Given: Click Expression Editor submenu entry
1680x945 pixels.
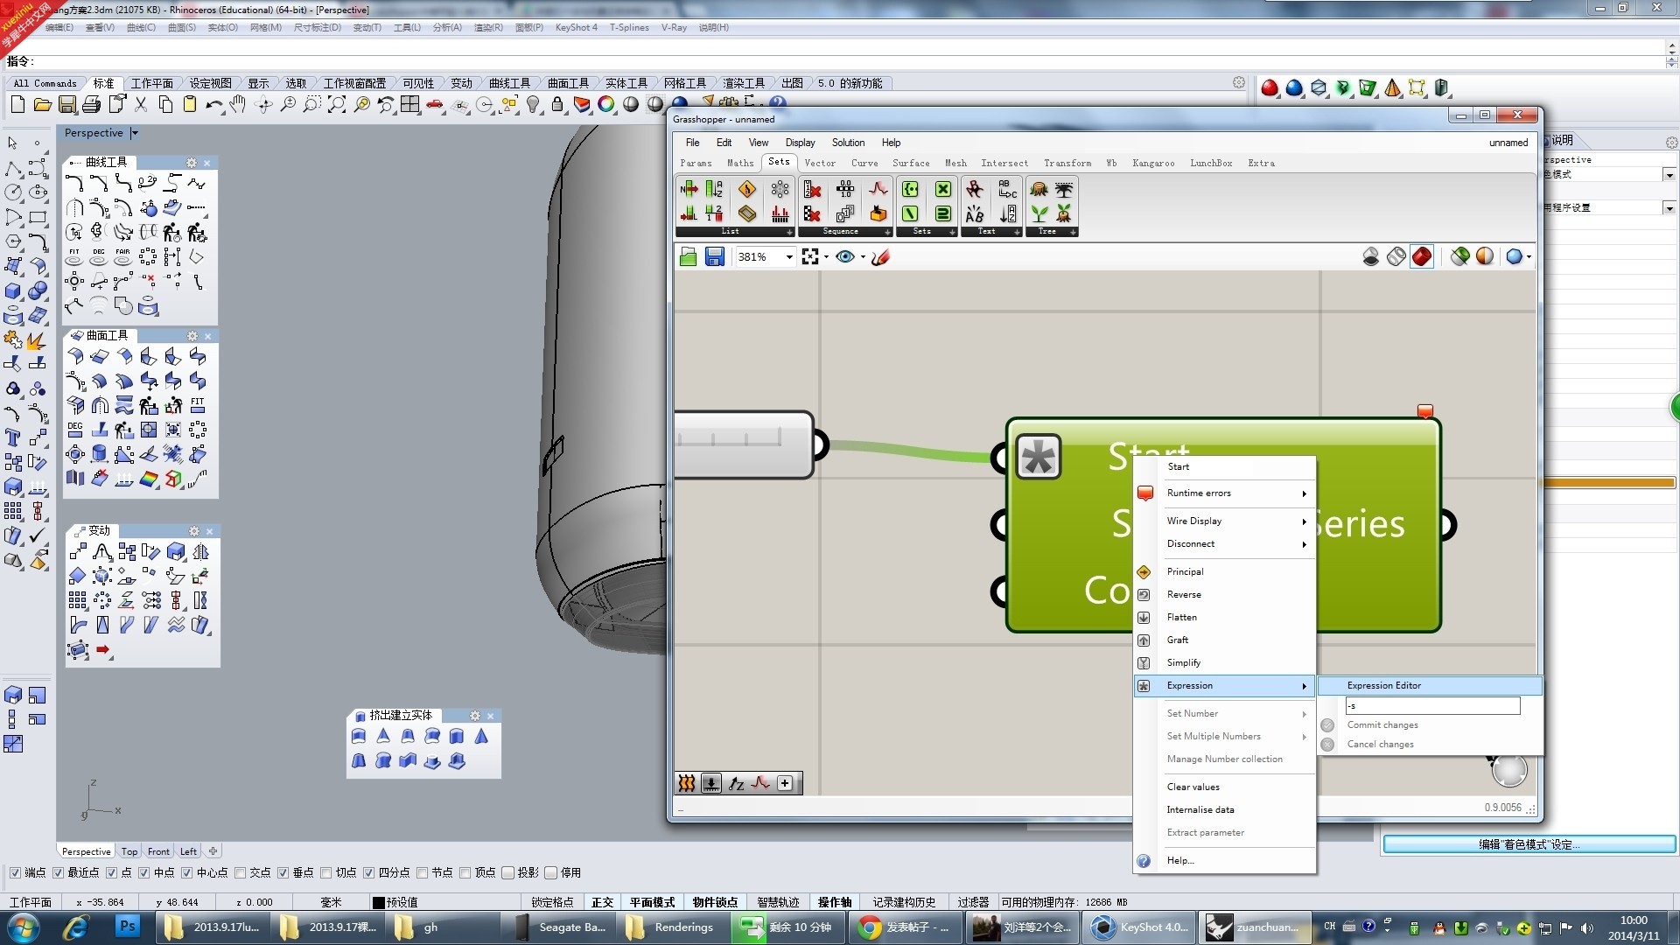Looking at the screenshot, I should [x=1430, y=685].
